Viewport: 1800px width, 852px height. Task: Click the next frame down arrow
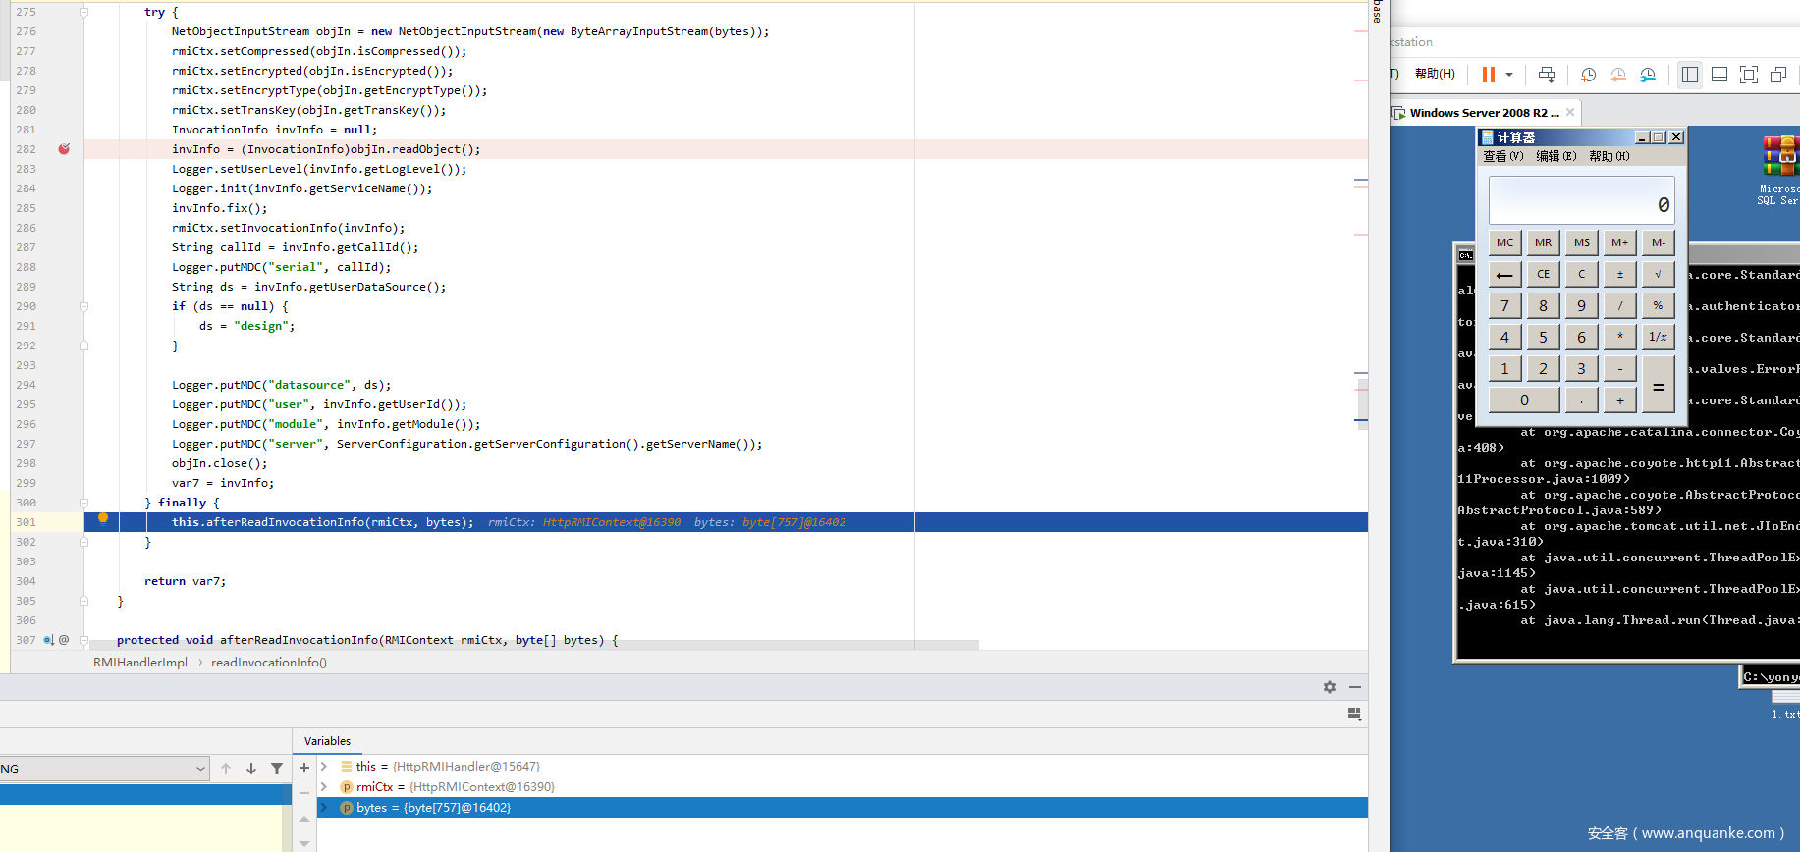coord(251,769)
